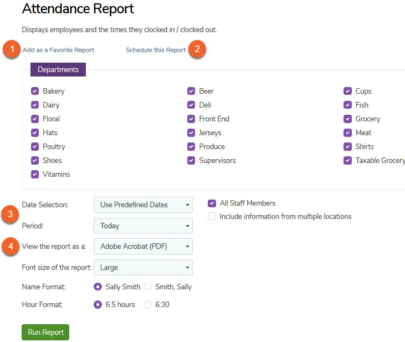This screenshot has width=405, height=342.
Task: Open the View the report as dropdown
Action: (143, 246)
